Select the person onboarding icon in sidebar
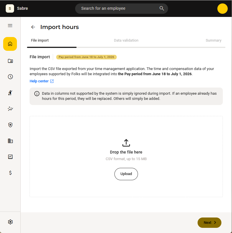The width and height of the screenshot is (232, 233). [x=10, y=93]
